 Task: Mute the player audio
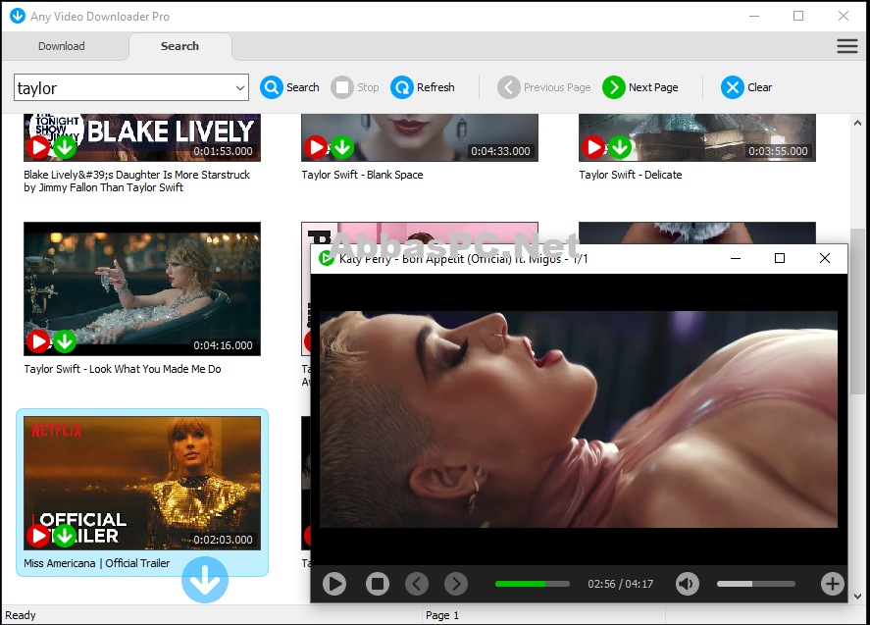click(x=688, y=584)
